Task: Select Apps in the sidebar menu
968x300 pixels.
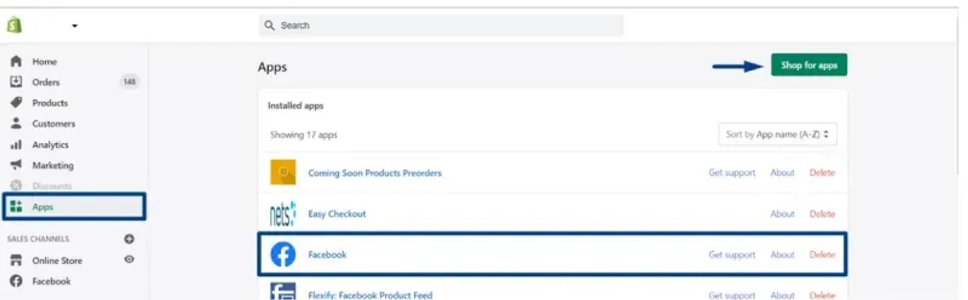Action: tap(74, 206)
